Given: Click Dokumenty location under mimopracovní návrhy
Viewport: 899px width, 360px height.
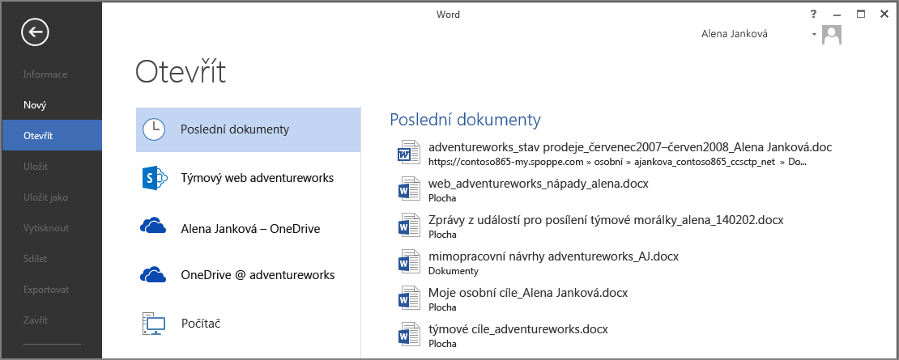Looking at the screenshot, I should click(x=453, y=271).
